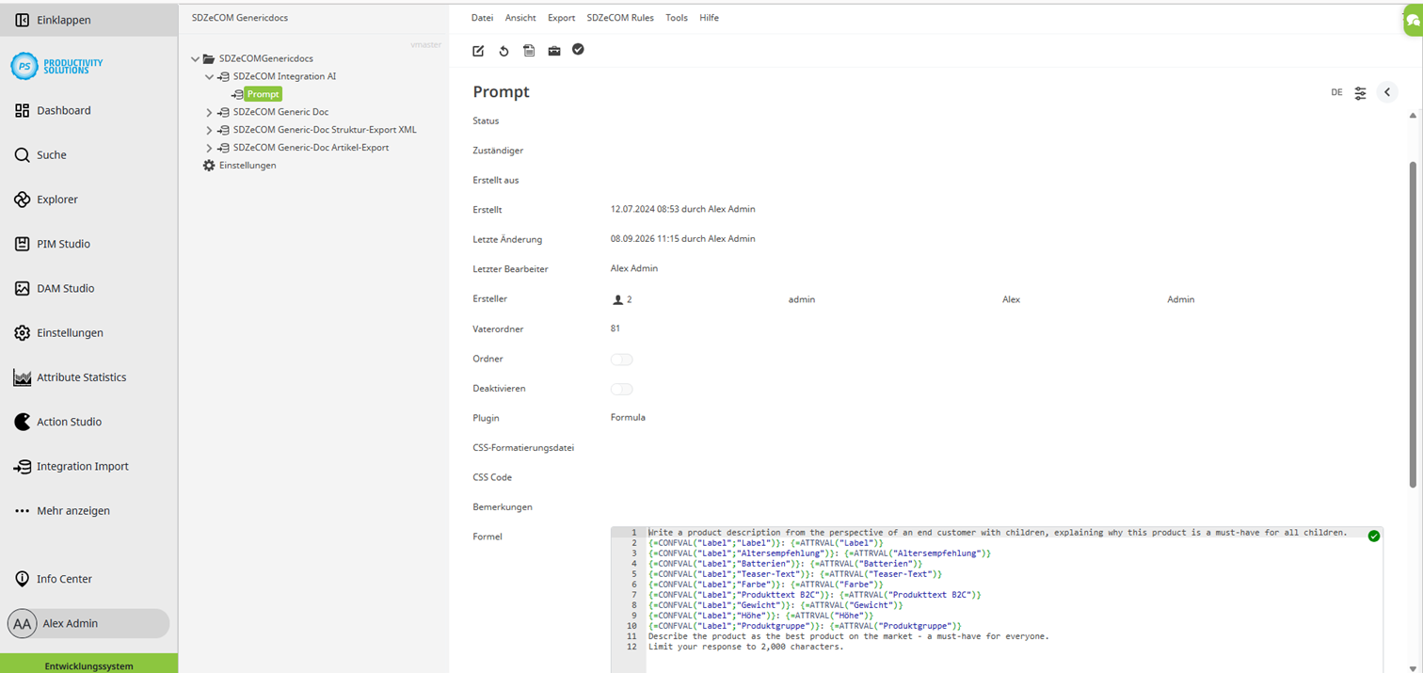The height and width of the screenshot is (673, 1423).
Task: Click the briefcase toolbar icon
Action: pos(554,51)
